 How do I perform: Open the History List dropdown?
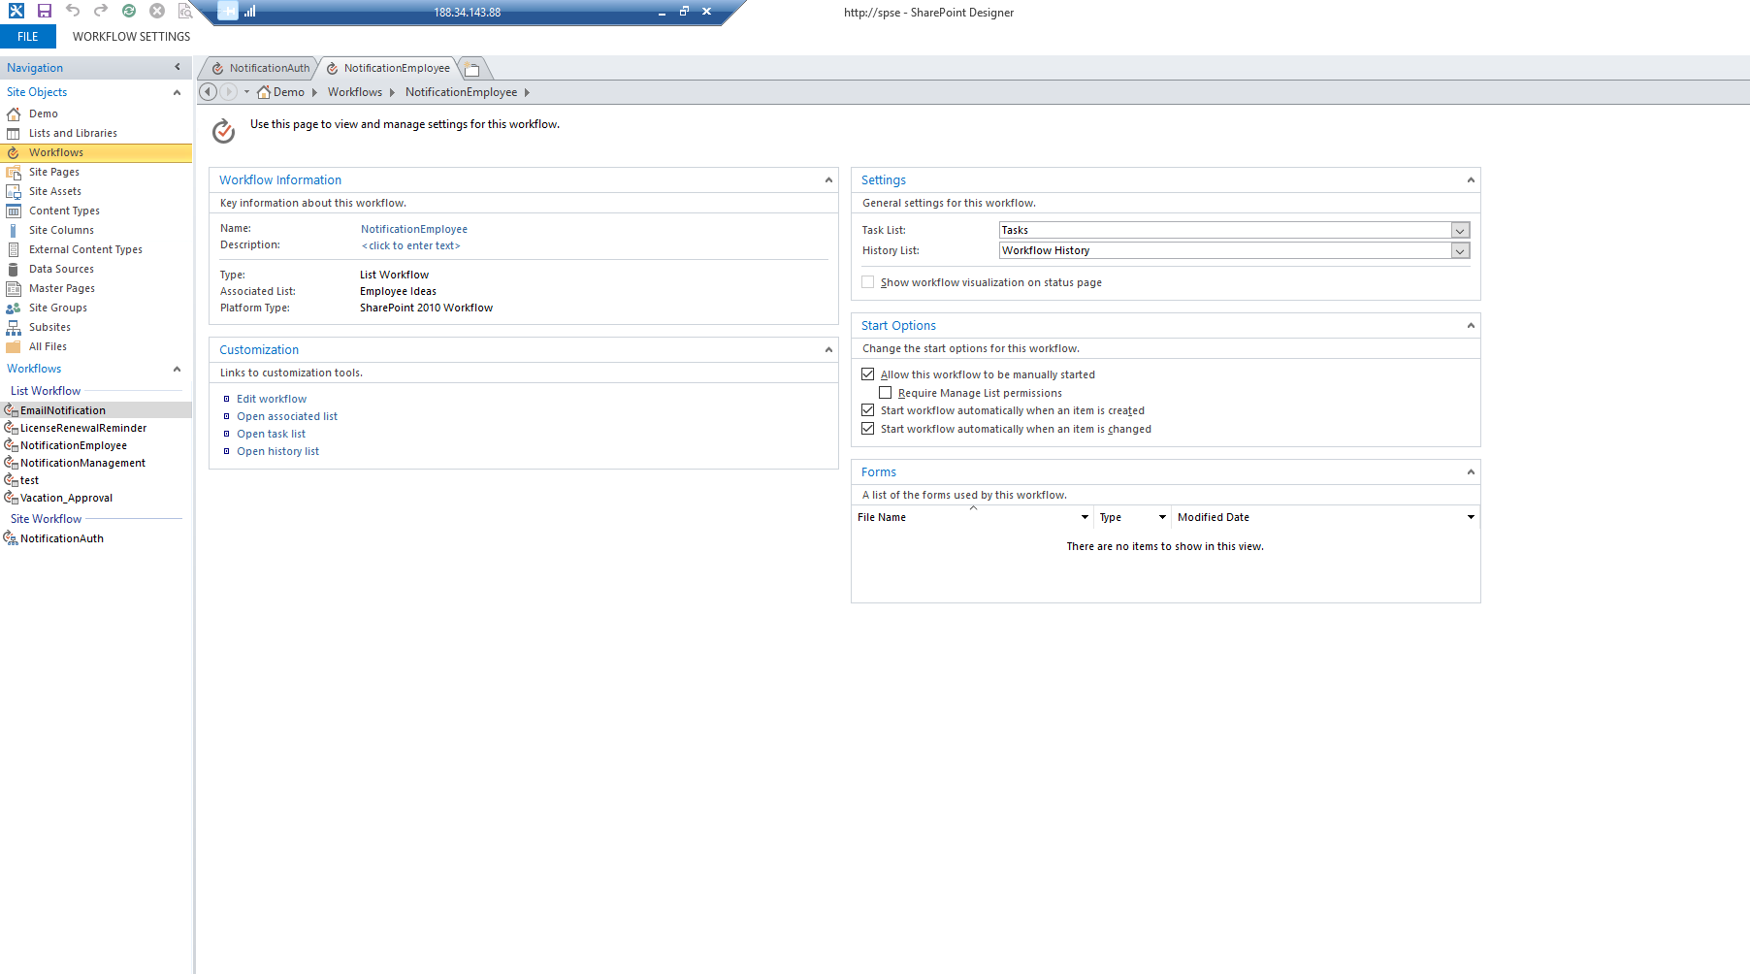coord(1460,251)
